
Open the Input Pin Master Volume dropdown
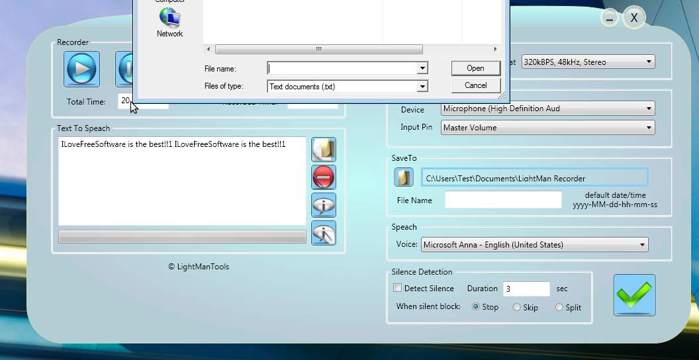point(548,128)
